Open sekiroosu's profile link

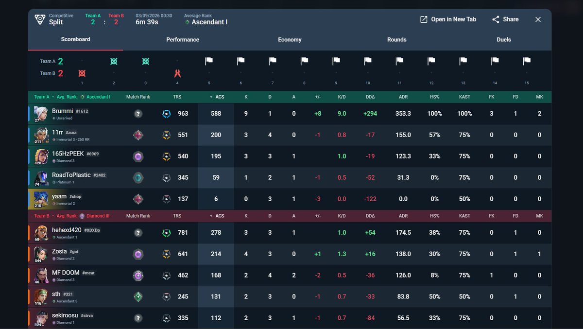[x=65, y=315]
